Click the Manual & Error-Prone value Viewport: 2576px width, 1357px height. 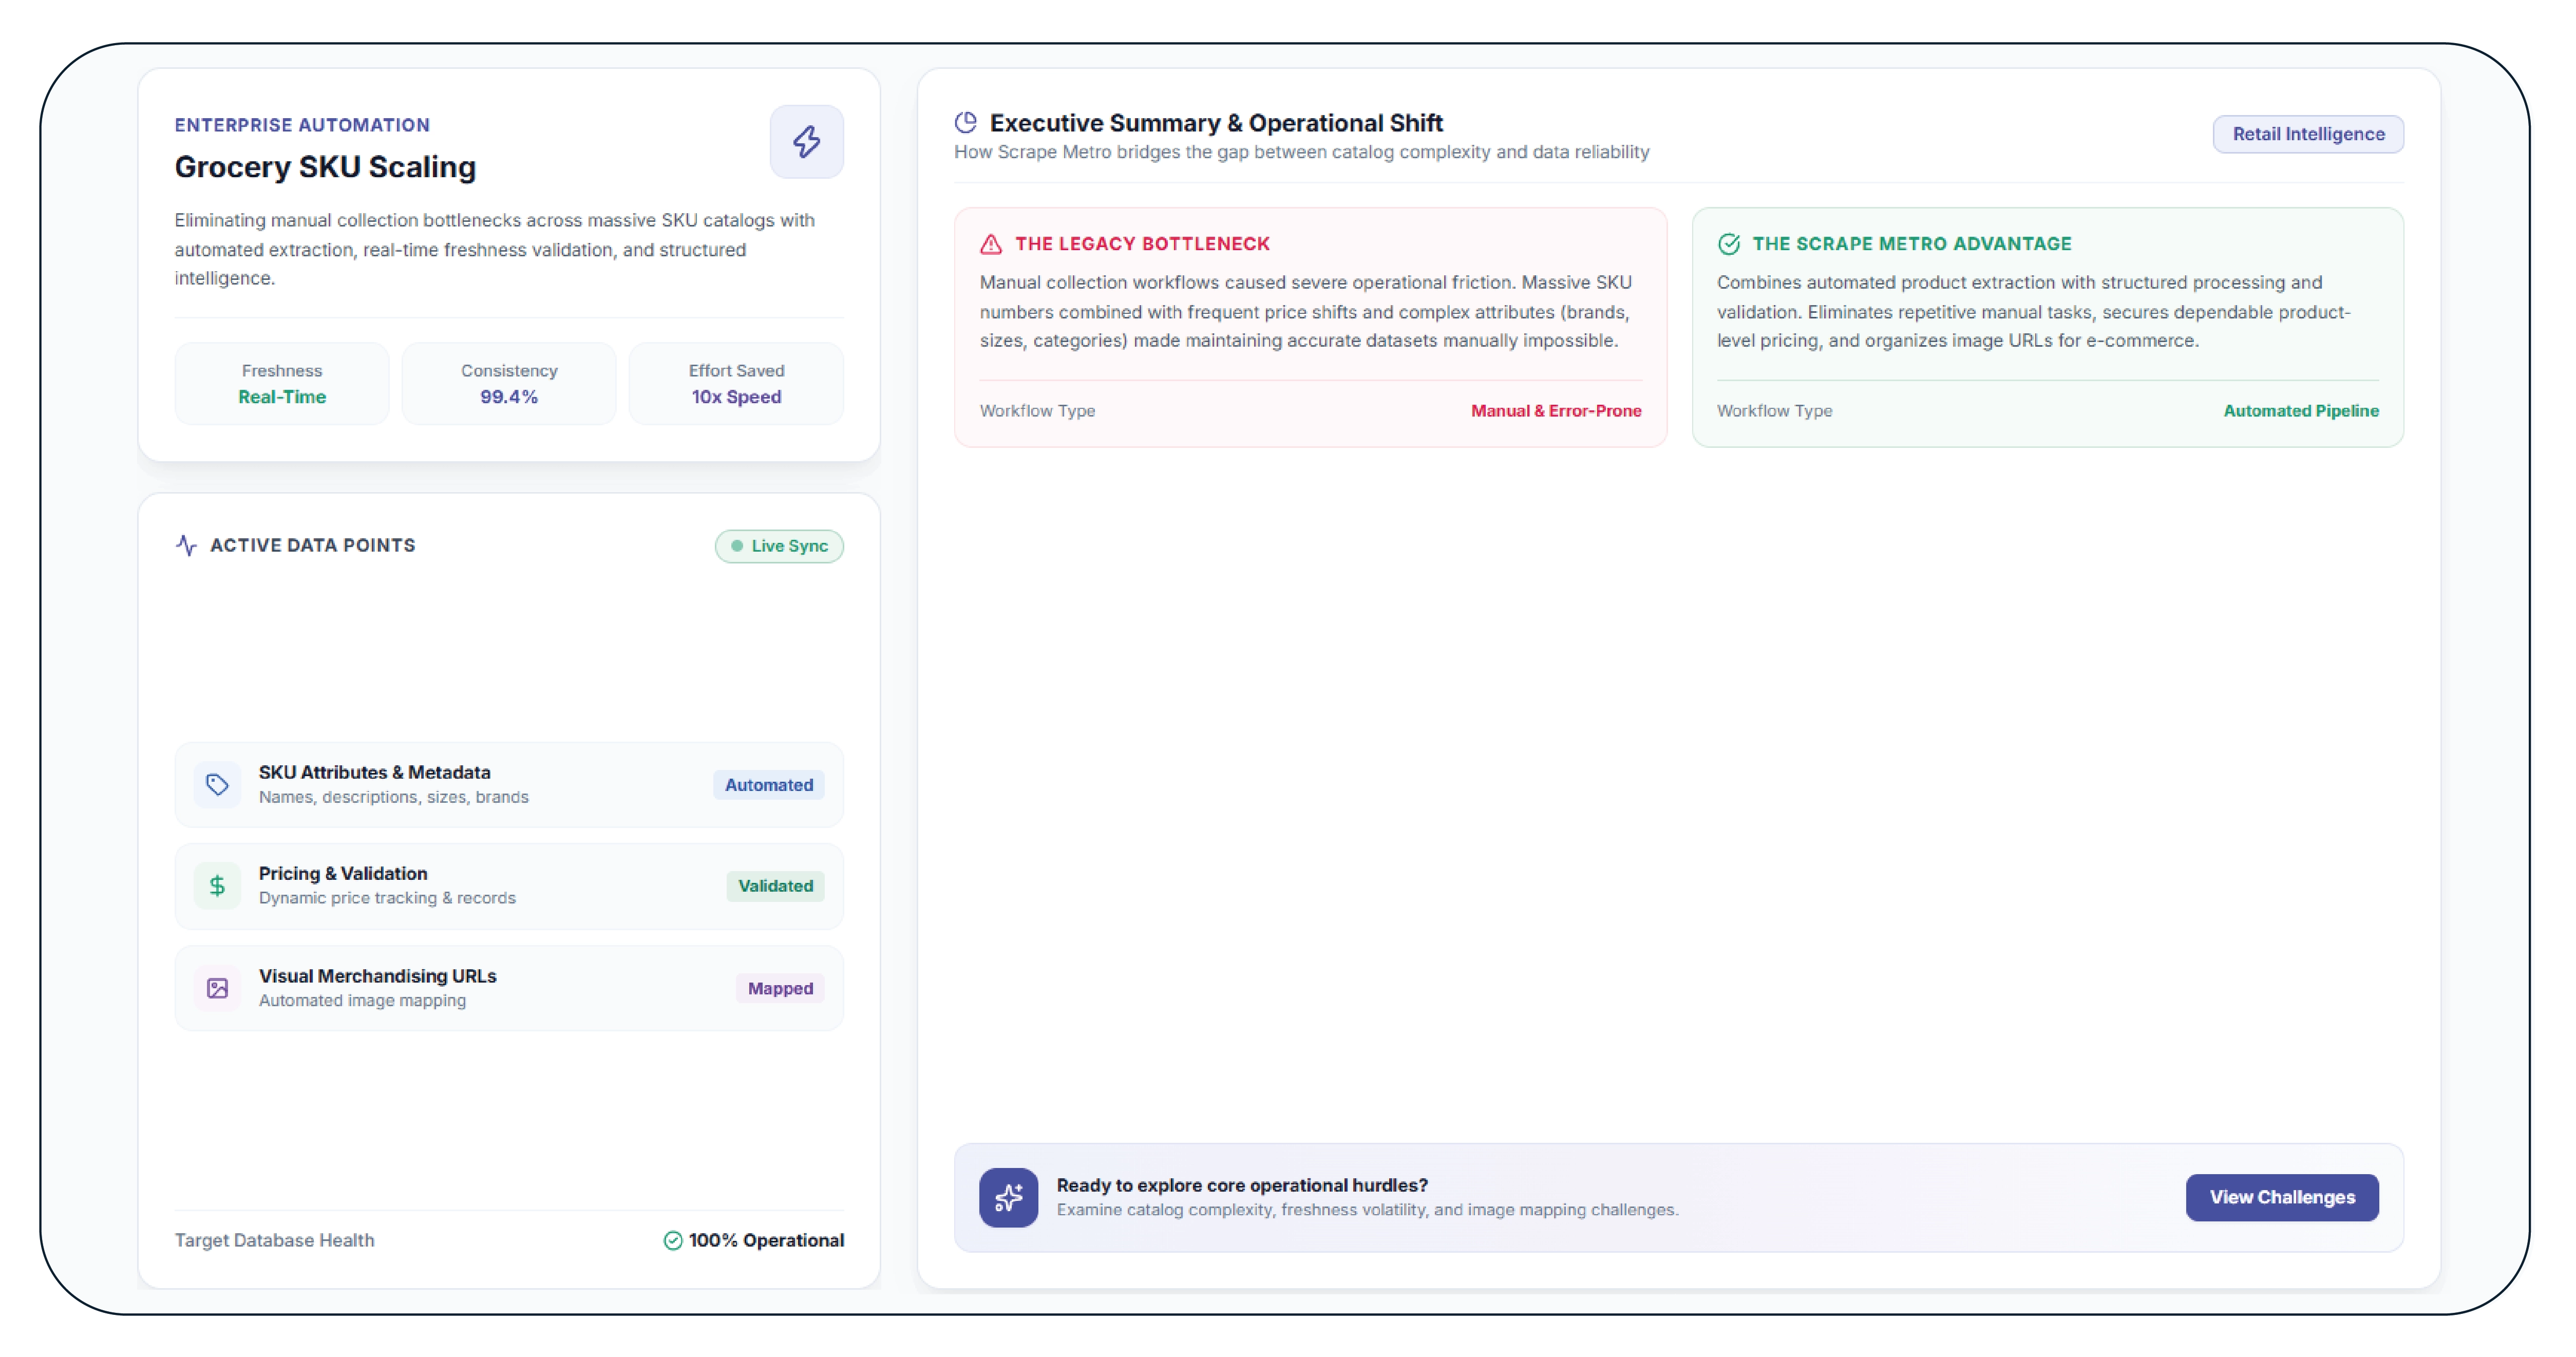[1556, 411]
